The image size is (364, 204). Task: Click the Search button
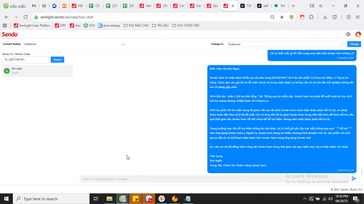click(x=57, y=60)
